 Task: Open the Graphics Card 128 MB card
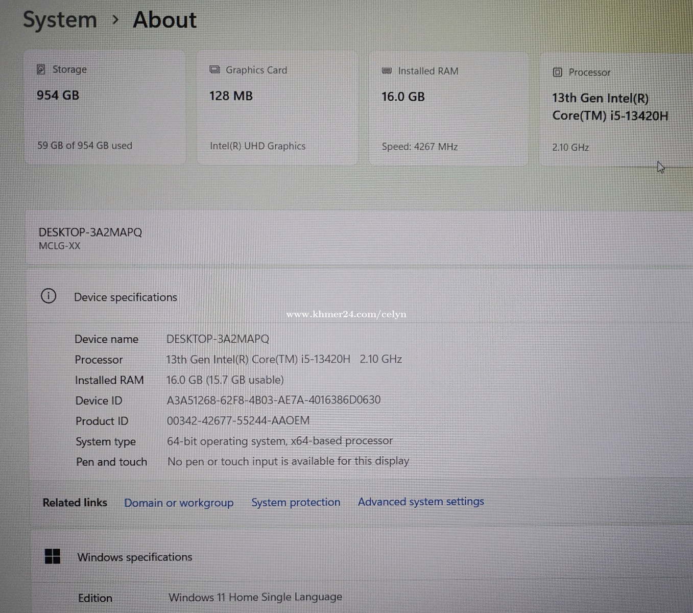277,108
